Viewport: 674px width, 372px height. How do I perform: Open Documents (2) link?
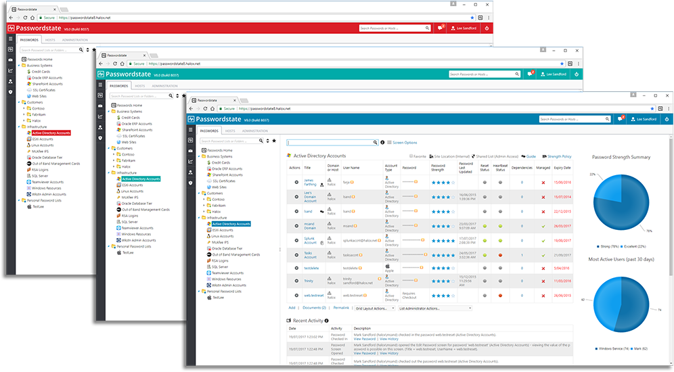coord(314,308)
